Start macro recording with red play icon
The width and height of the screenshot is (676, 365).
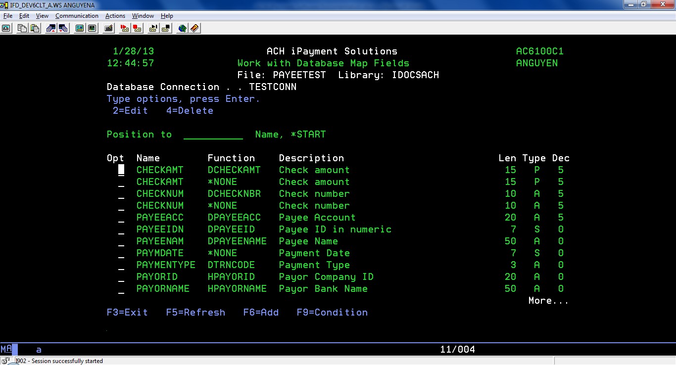(x=125, y=28)
